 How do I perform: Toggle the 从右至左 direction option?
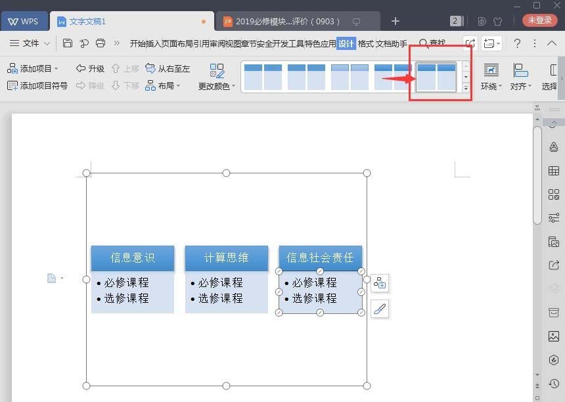(x=168, y=68)
